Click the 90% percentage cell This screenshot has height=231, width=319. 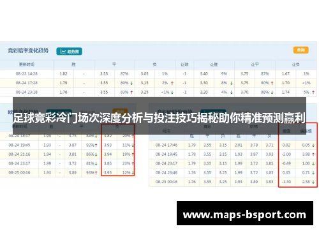265,83
